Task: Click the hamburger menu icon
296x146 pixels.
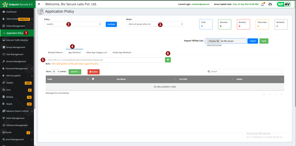Action: point(39,4)
